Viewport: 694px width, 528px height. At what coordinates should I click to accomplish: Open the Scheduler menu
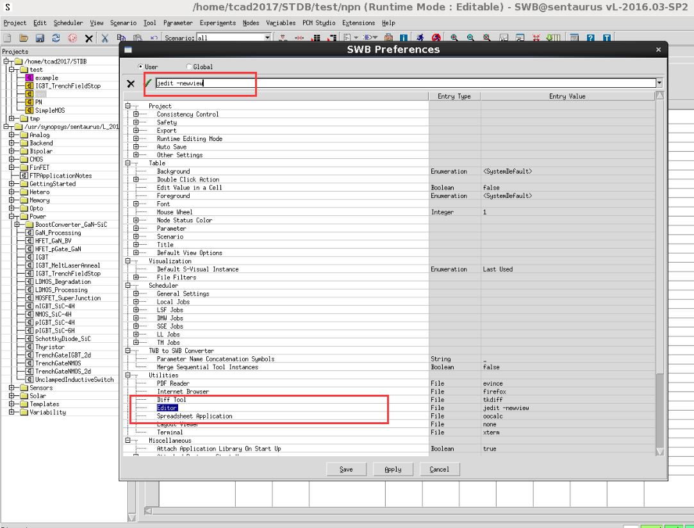point(68,23)
